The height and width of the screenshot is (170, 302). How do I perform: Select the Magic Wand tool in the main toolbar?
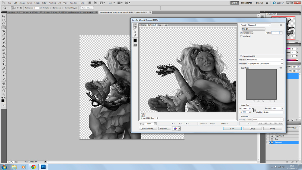pos(4,27)
